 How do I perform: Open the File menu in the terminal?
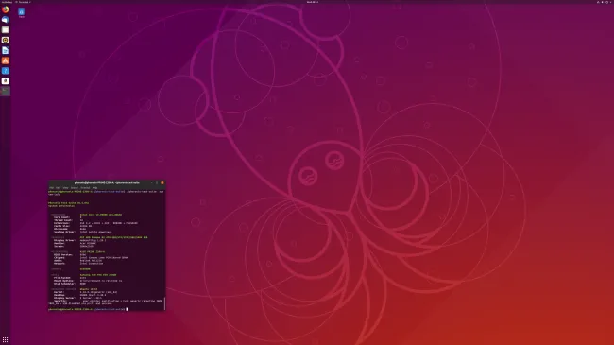[x=51, y=188]
